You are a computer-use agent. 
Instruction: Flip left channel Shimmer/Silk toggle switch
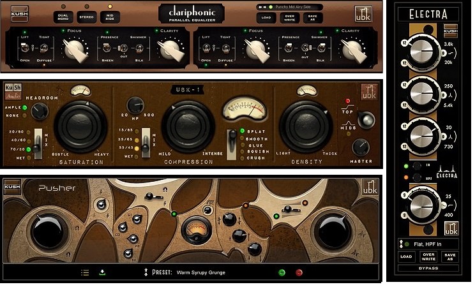(x=139, y=48)
